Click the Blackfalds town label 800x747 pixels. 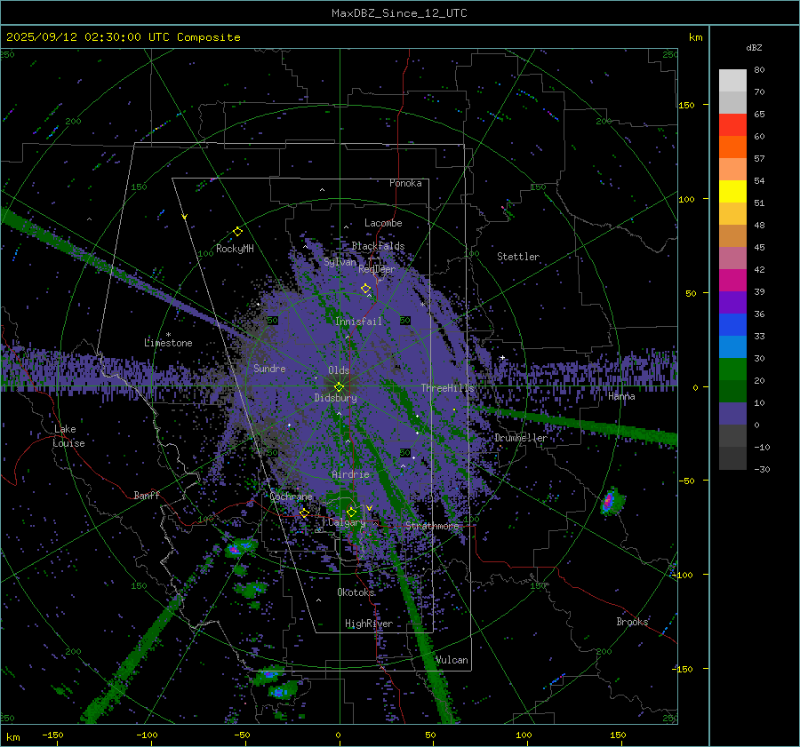pos(378,246)
